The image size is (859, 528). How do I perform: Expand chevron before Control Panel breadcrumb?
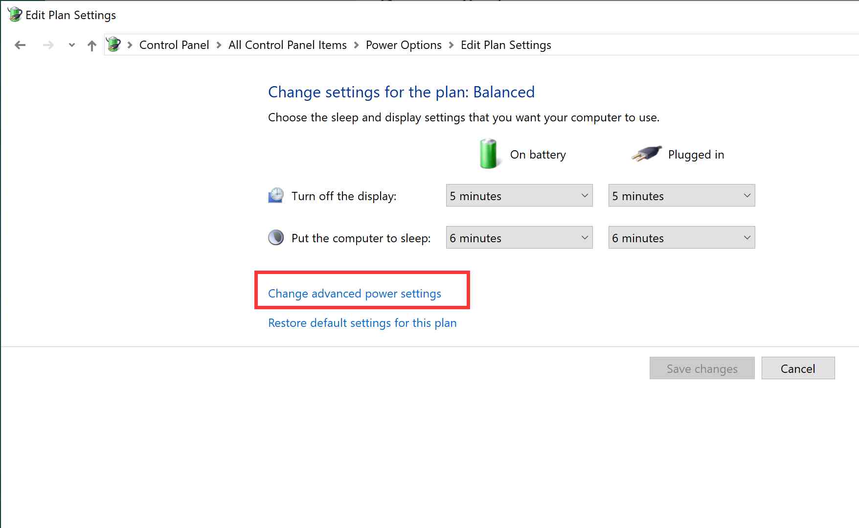coord(130,45)
